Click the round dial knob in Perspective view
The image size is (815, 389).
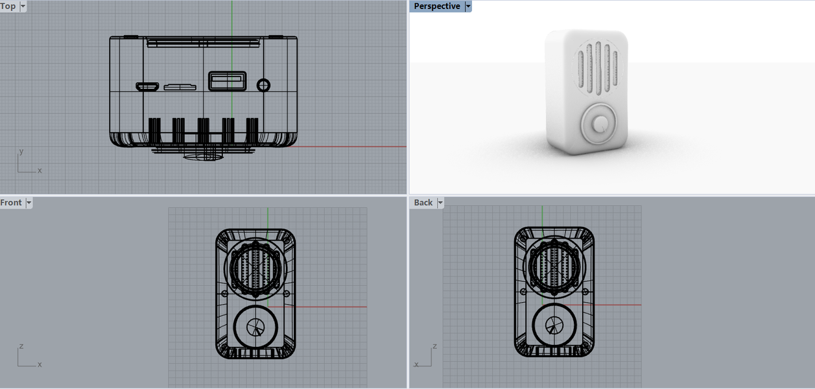pyautogui.click(x=600, y=123)
